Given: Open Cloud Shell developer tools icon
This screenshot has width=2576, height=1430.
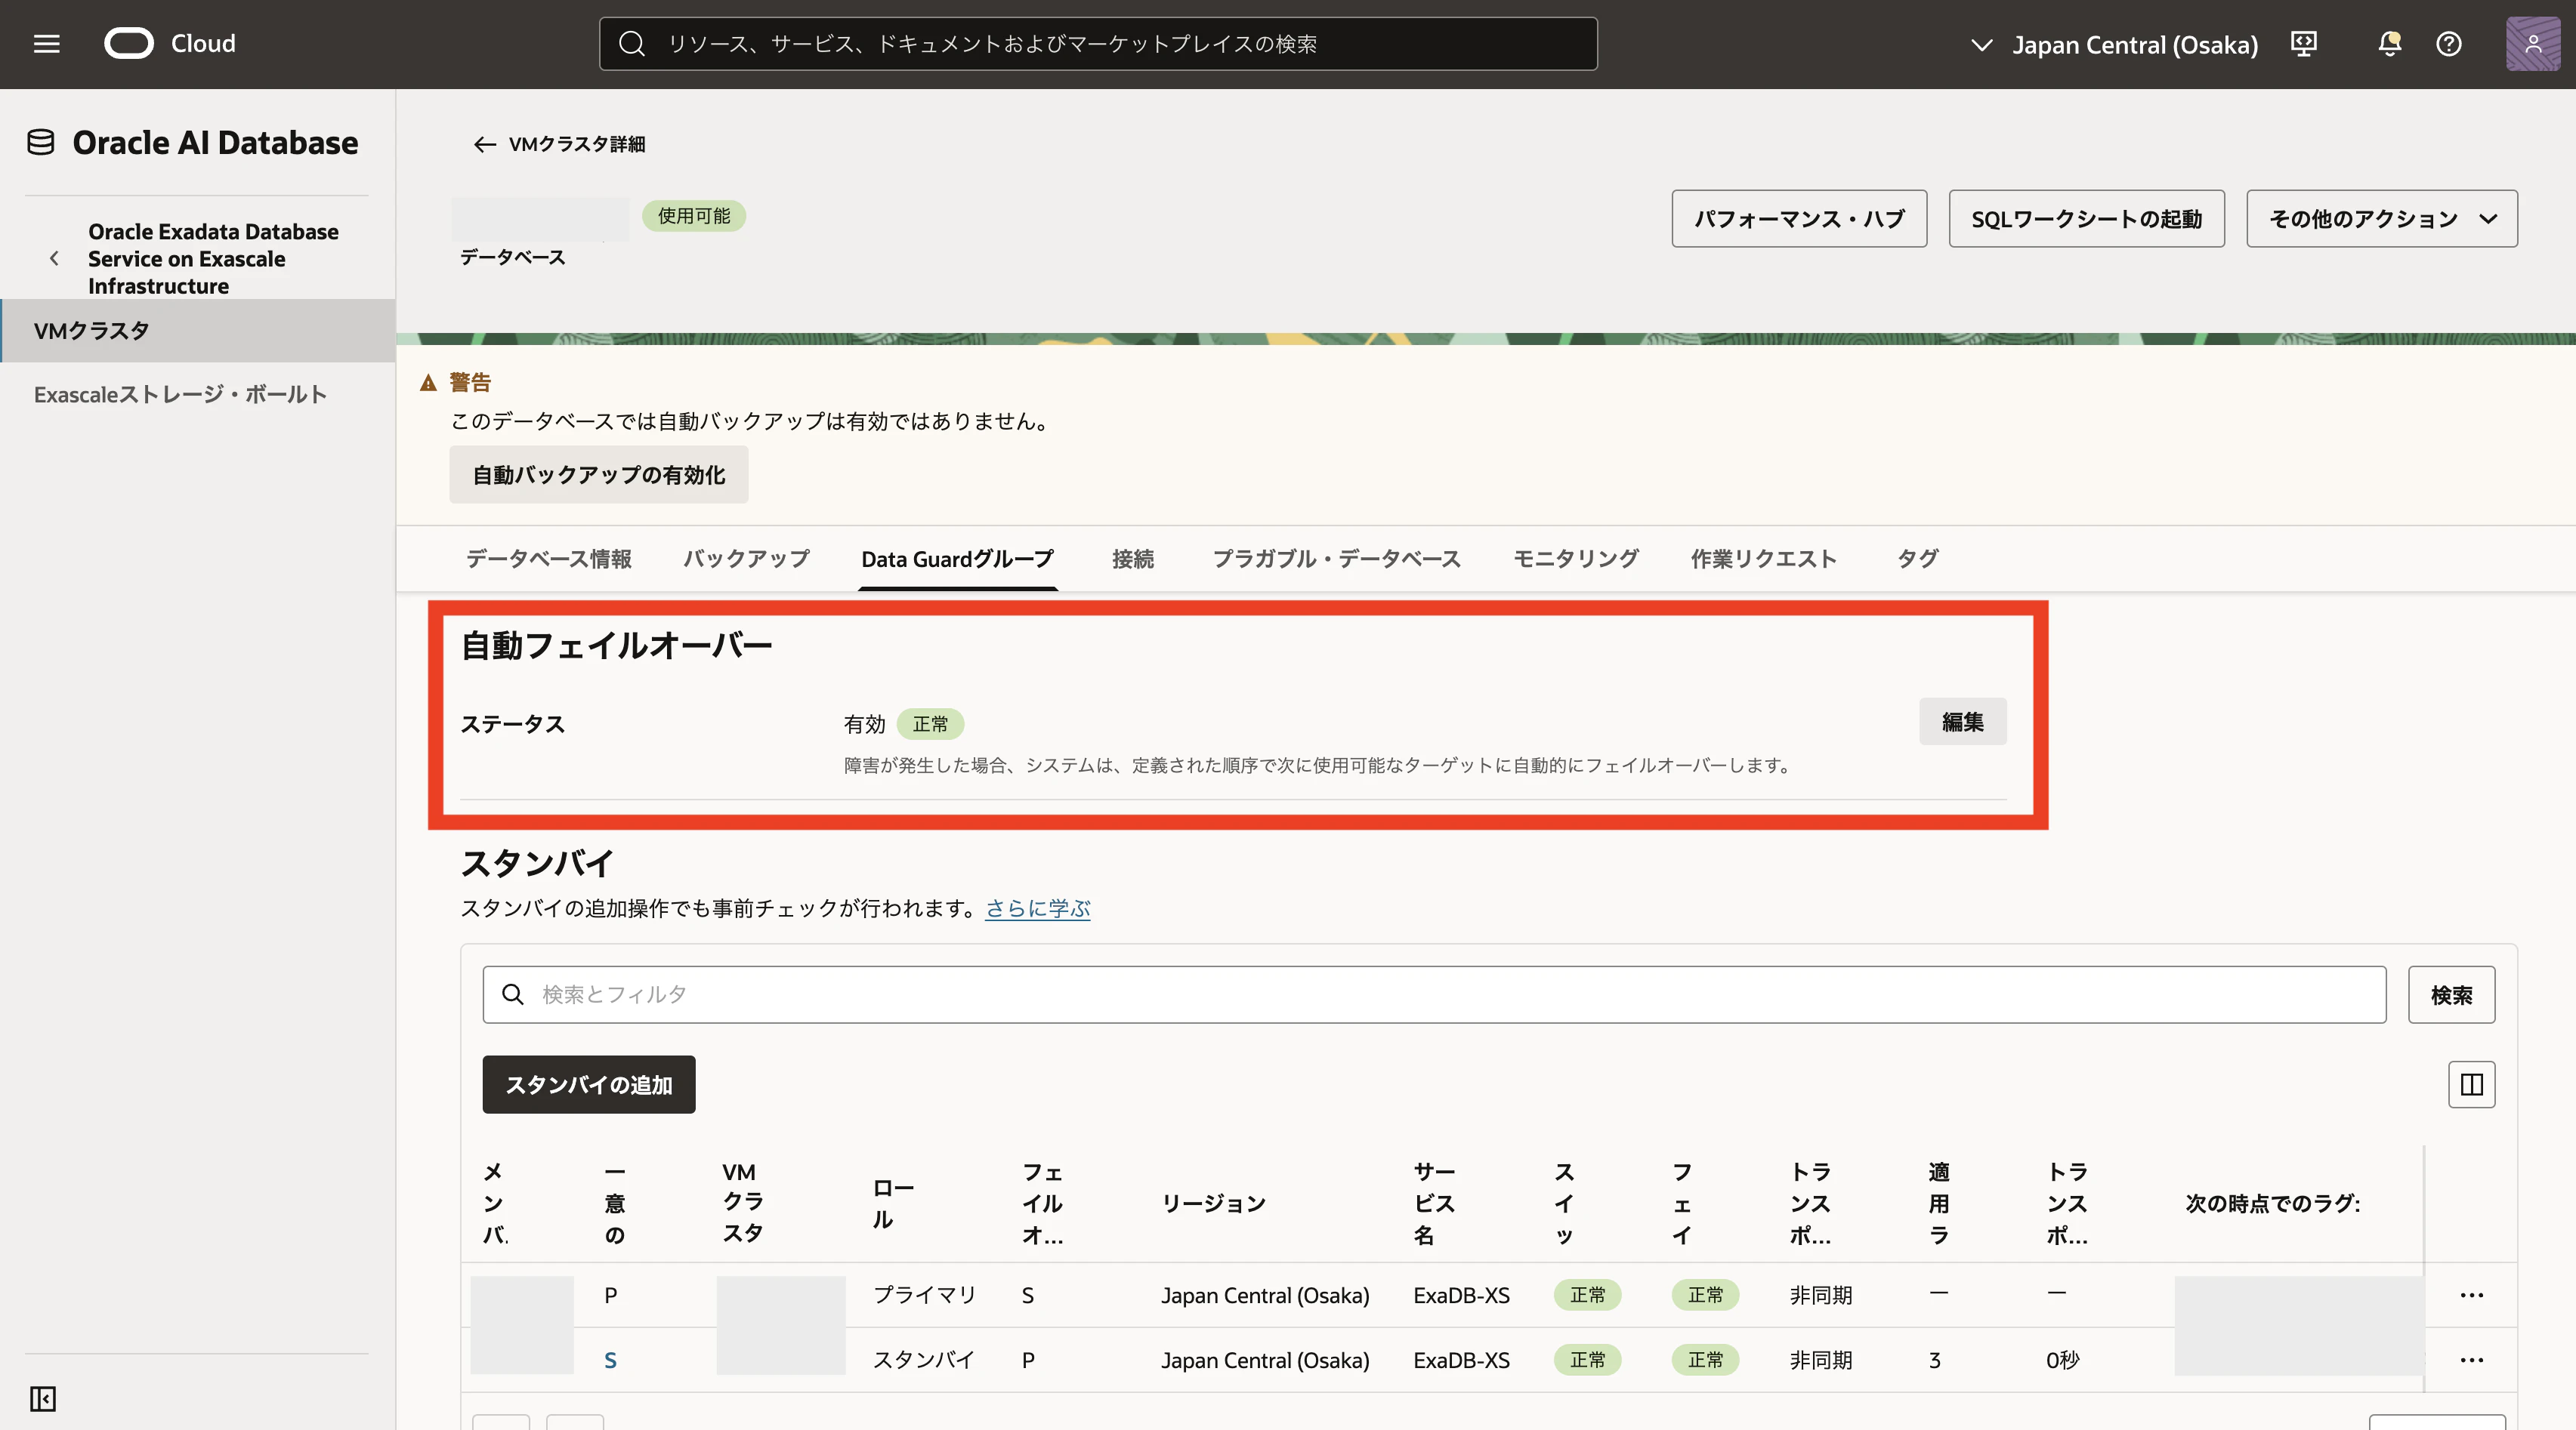Looking at the screenshot, I should click(x=2304, y=44).
